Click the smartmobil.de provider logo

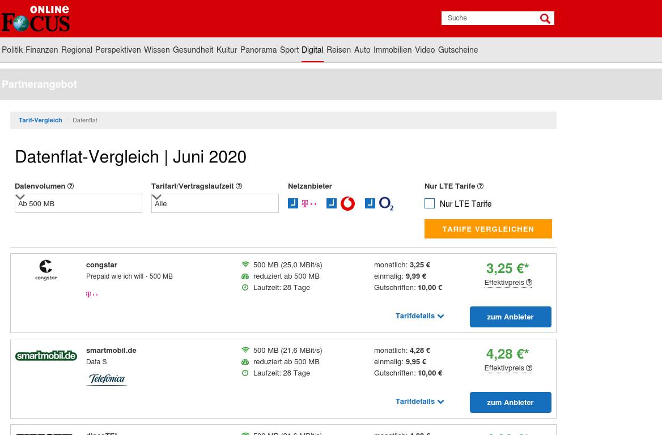tap(46, 356)
